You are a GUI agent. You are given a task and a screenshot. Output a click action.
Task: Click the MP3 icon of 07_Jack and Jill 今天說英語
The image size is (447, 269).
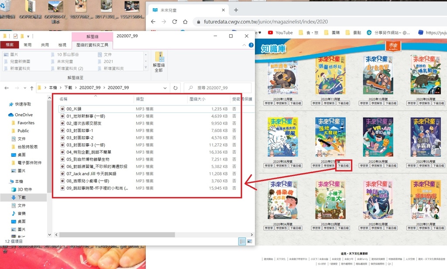pos(62,174)
